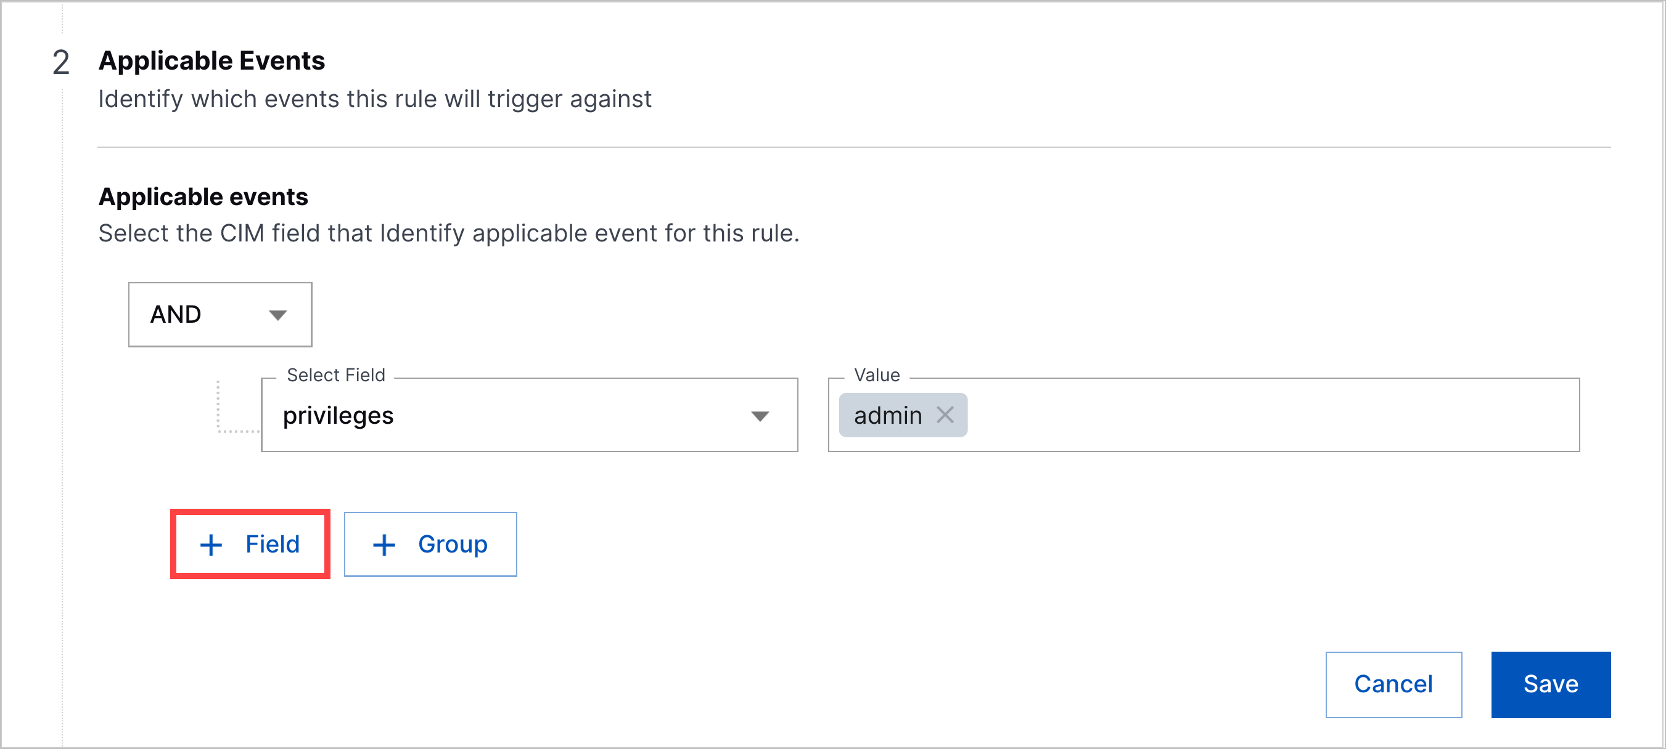The image size is (1666, 749).
Task: Click the admin value chip
Action: [x=888, y=416]
